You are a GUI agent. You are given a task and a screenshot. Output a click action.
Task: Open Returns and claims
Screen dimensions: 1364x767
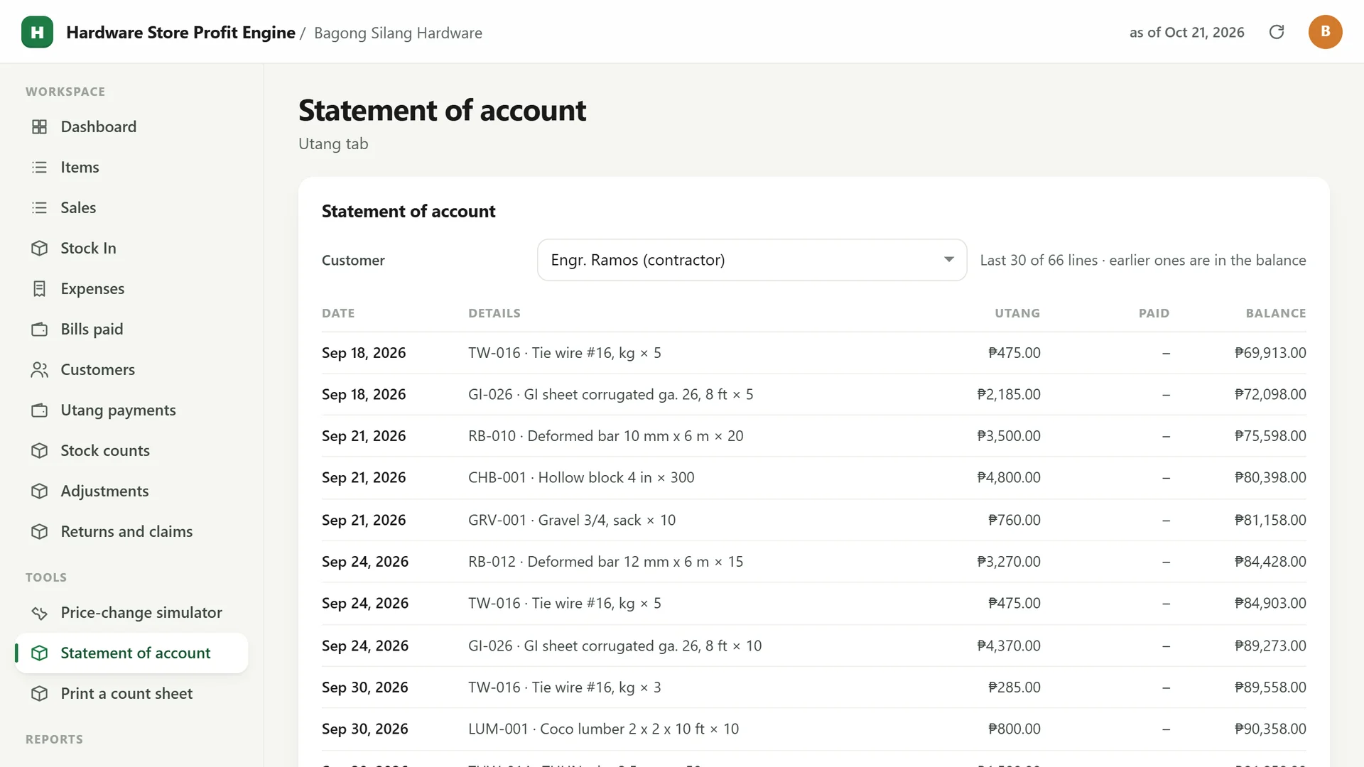[132, 531]
